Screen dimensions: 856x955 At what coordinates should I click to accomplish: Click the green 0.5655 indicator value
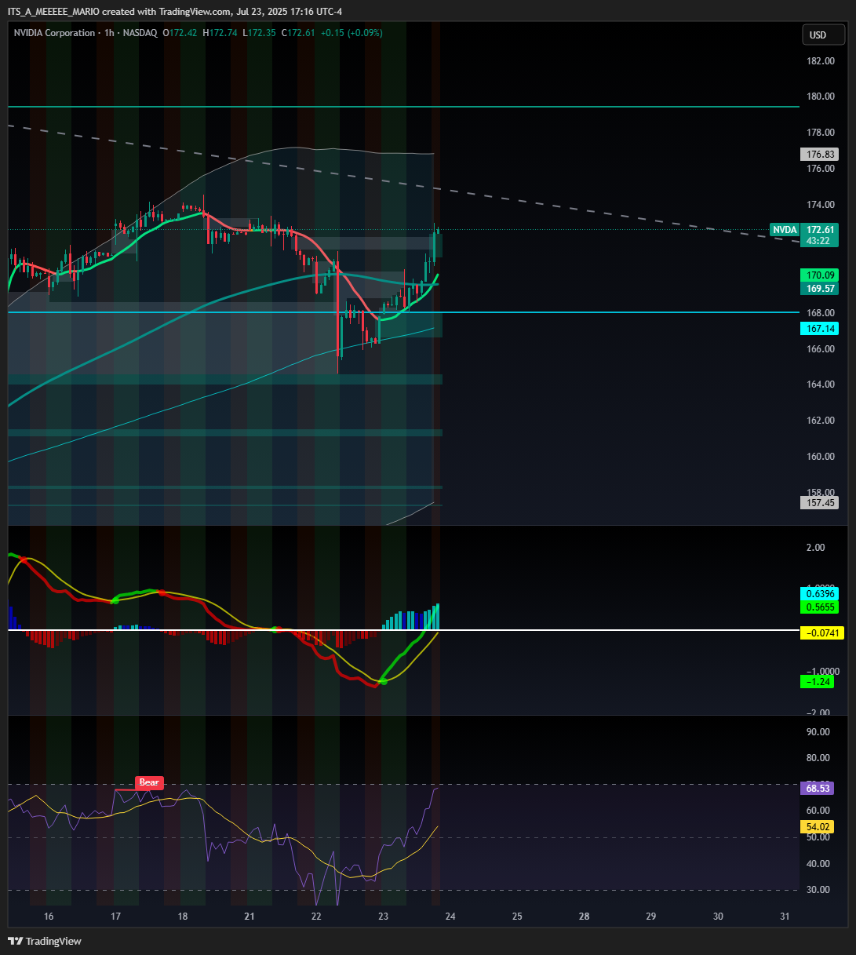pos(819,607)
